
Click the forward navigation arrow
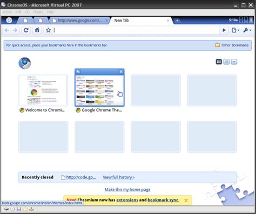(x=15, y=30)
